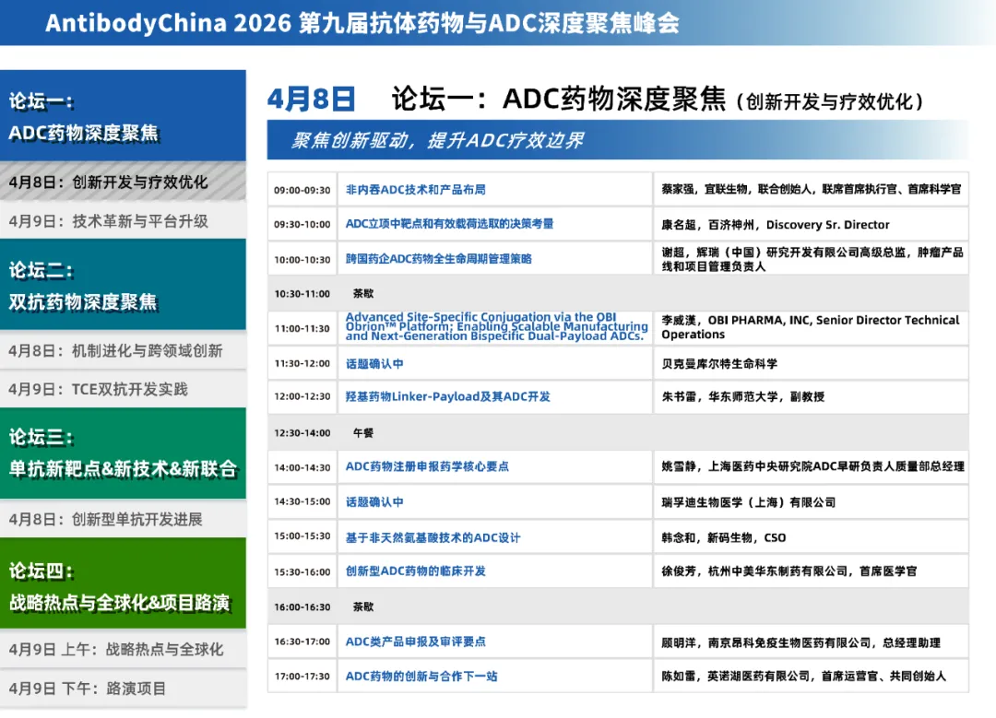996x718 pixels.
Task: Click speaker 康名超，百济神州
Action: [x=776, y=225]
